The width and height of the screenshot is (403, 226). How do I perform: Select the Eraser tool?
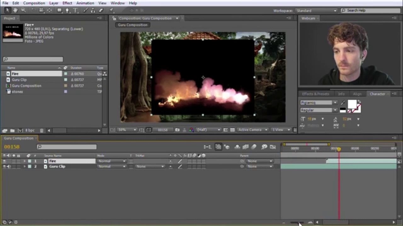(101, 10)
